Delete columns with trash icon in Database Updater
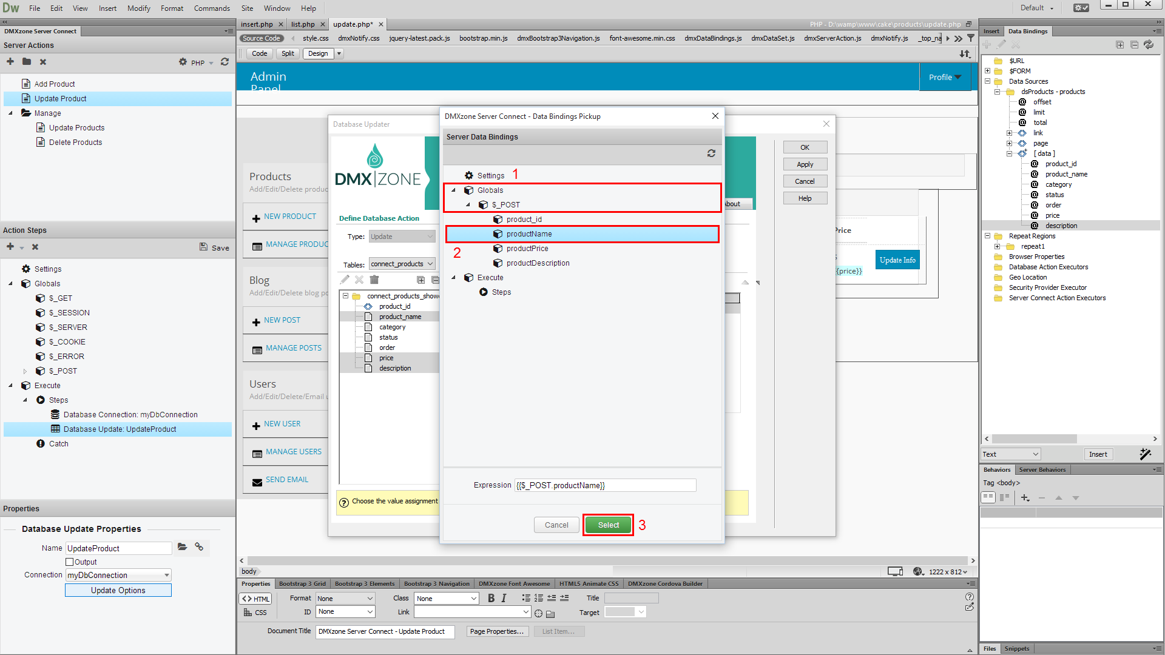Screen dimensions: 1165x655 (x=374, y=280)
